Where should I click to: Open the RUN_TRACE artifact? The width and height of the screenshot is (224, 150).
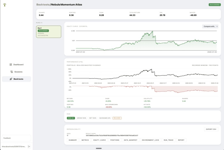168,140
